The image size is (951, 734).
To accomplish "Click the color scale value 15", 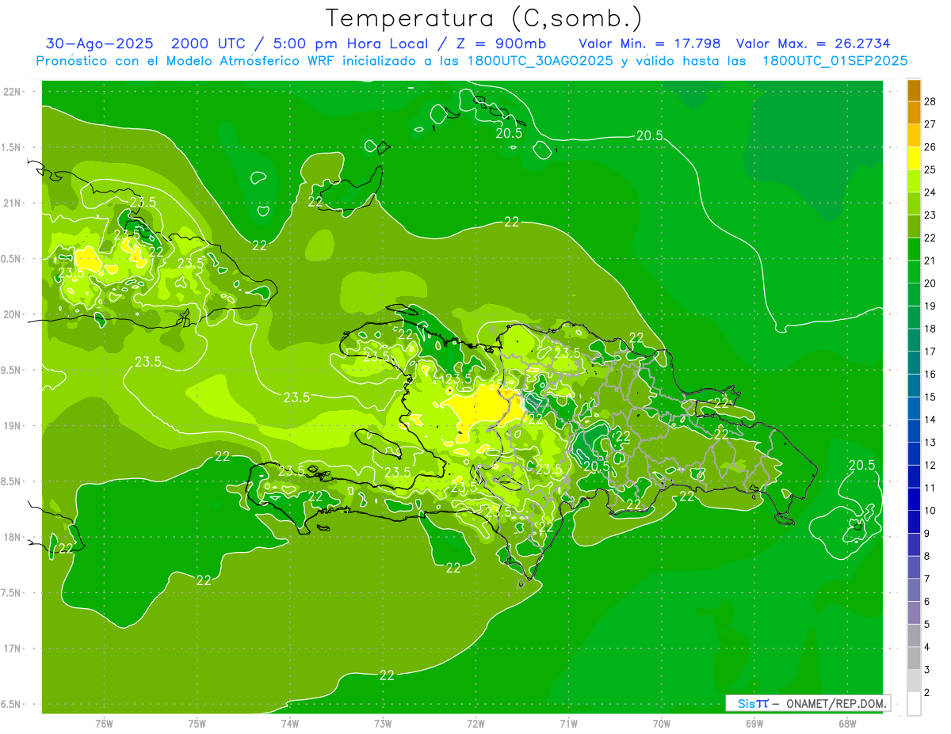I will 930,397.
